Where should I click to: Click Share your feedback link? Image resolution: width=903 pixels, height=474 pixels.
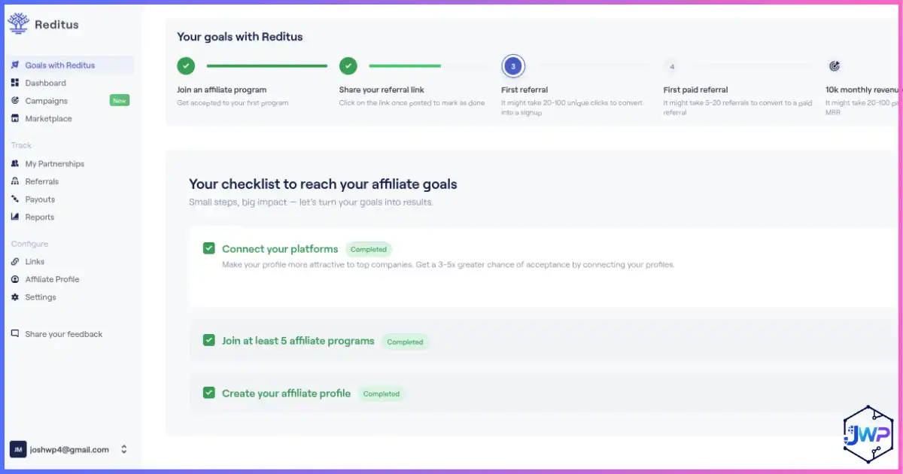(63, 334)
